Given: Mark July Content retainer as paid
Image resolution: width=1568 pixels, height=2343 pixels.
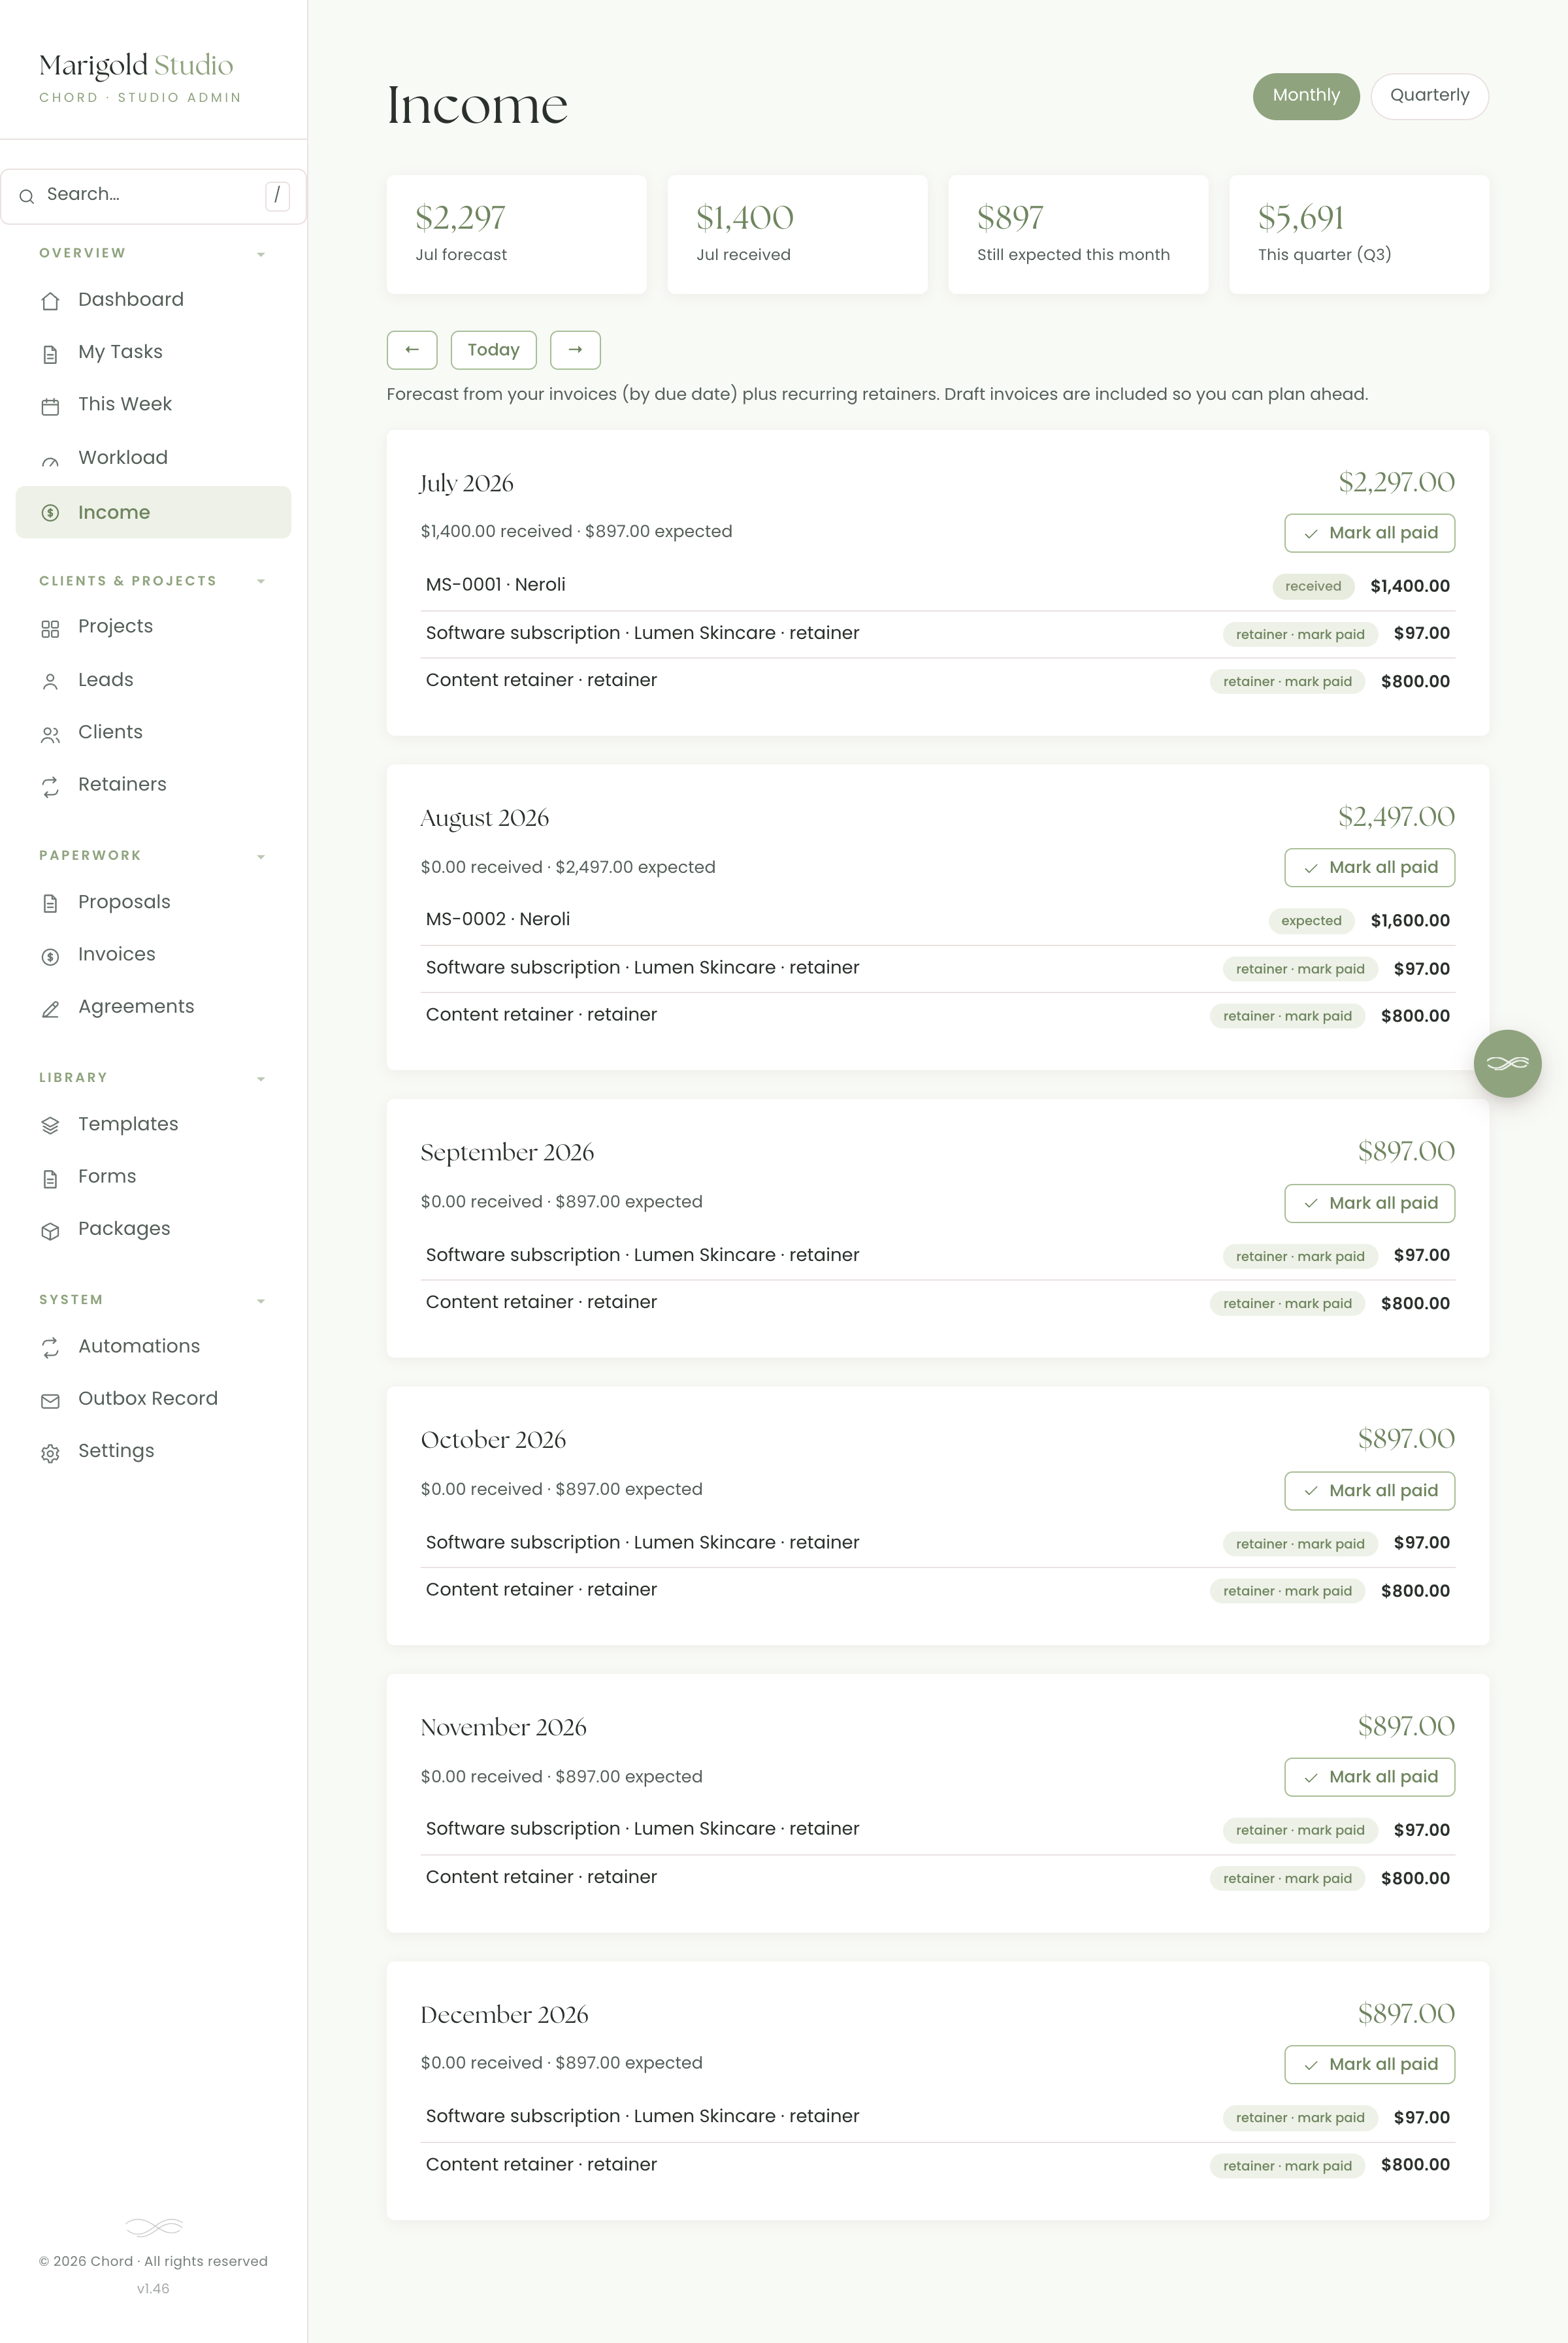Looking at the screenshot, I should [x=1287, y=682].
